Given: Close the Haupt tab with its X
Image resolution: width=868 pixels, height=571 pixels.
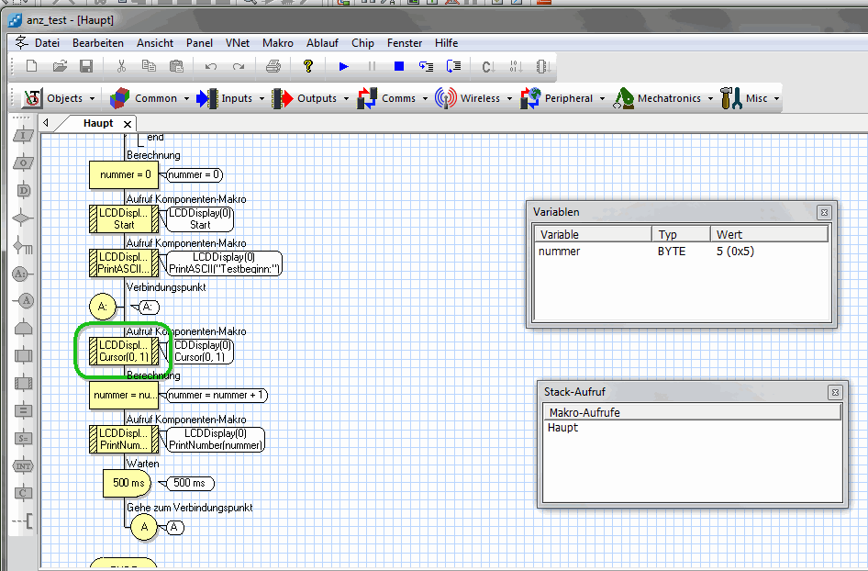Looking at the screenshot, I should click(128, 124).
